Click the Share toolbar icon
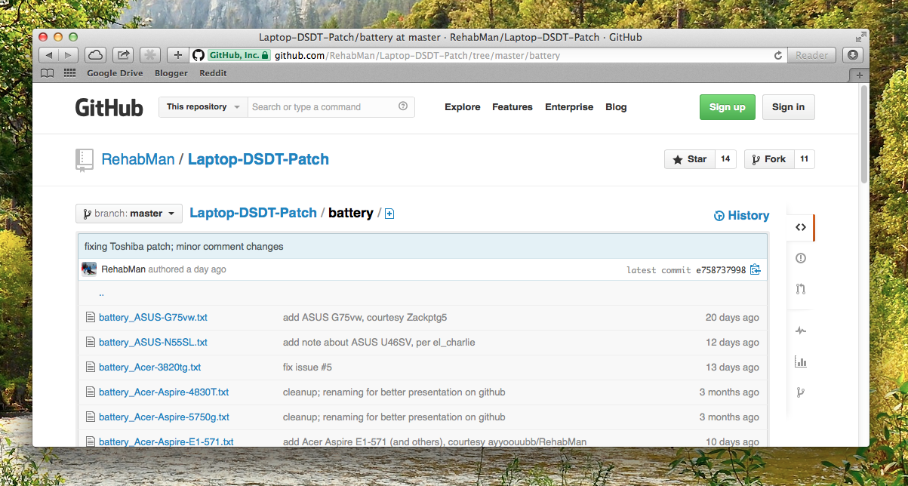This screenshot has height=486, width=908. [x=123, y=55]
